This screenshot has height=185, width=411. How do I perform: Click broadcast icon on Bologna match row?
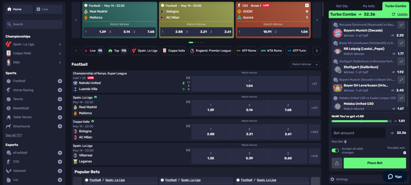click(x=188, y=126)
